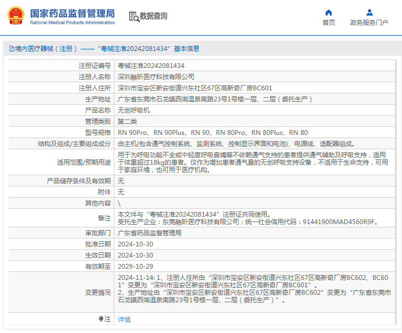Viewport: 402px width, 333px height.
Task: Click approval department 广东省药品监督管理局 cell
Action: pos(149,233)
